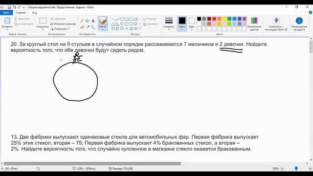This screenshot has width=313, height=176.
Task: Open Оповещение продукта notification
Action: 299,23
